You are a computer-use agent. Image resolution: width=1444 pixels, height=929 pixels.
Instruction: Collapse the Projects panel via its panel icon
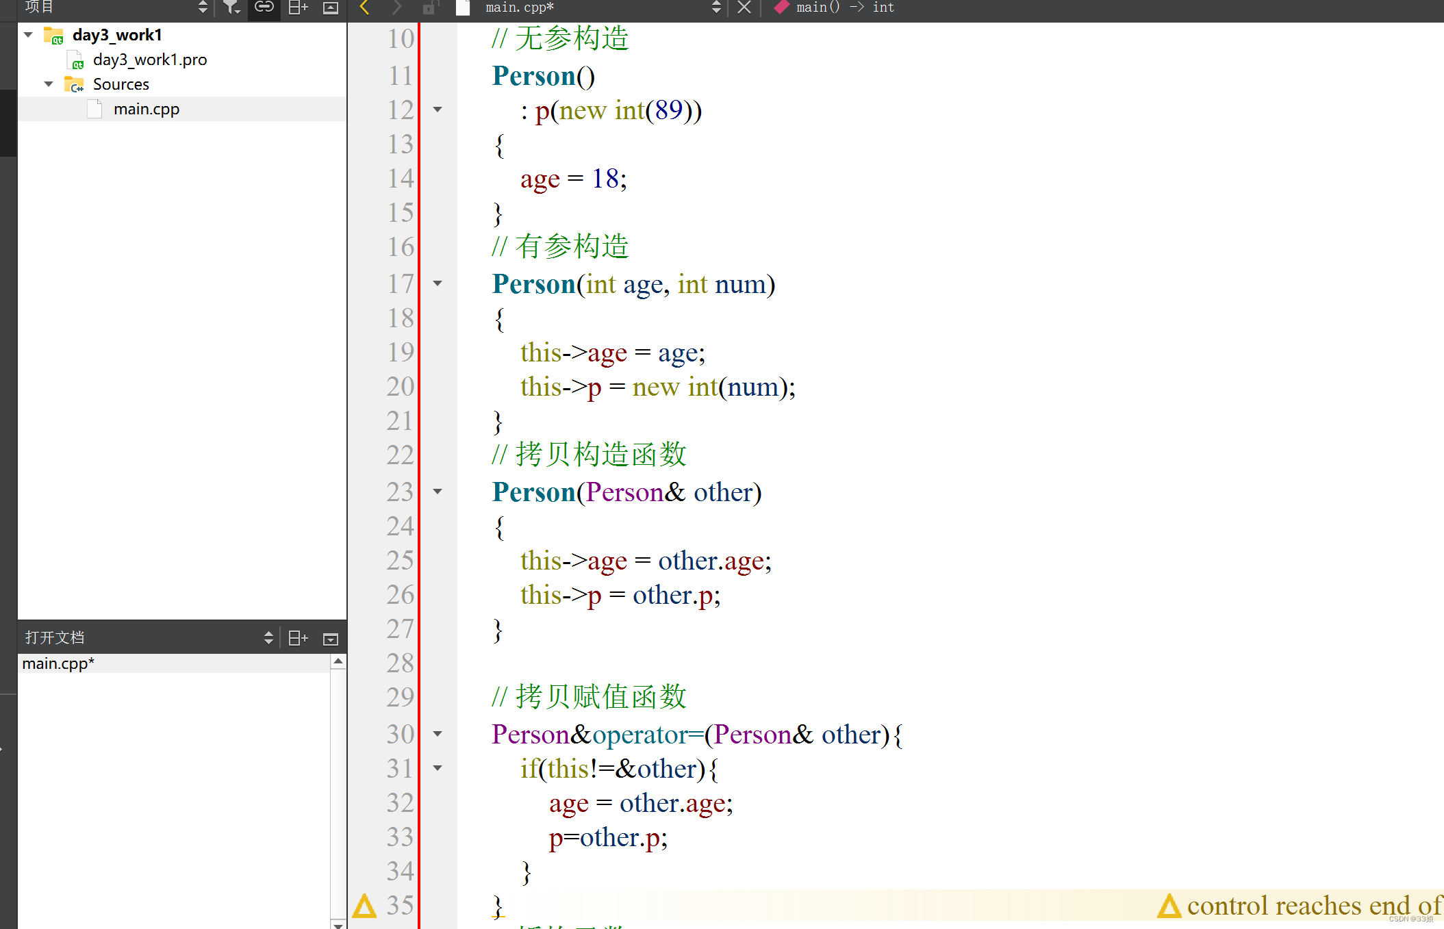coord(331,8)
